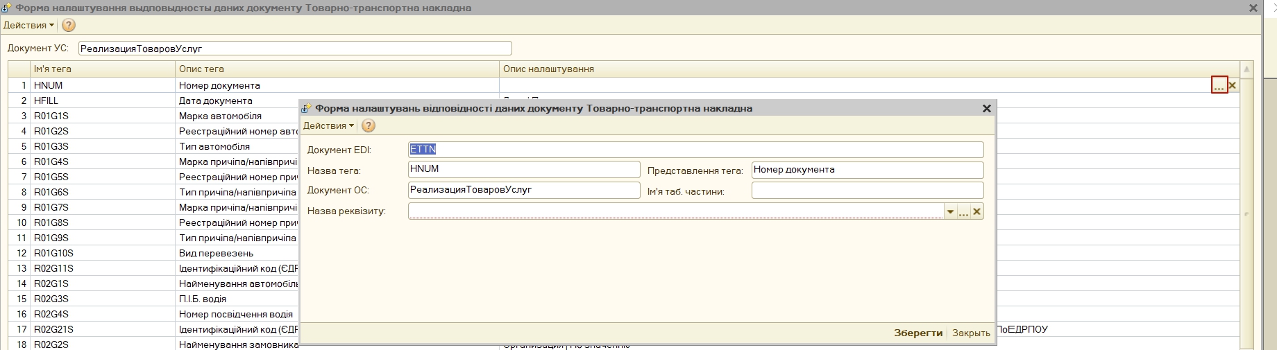Select R01G1S row
Screen dimensions: 1277x350
[103, 116]
